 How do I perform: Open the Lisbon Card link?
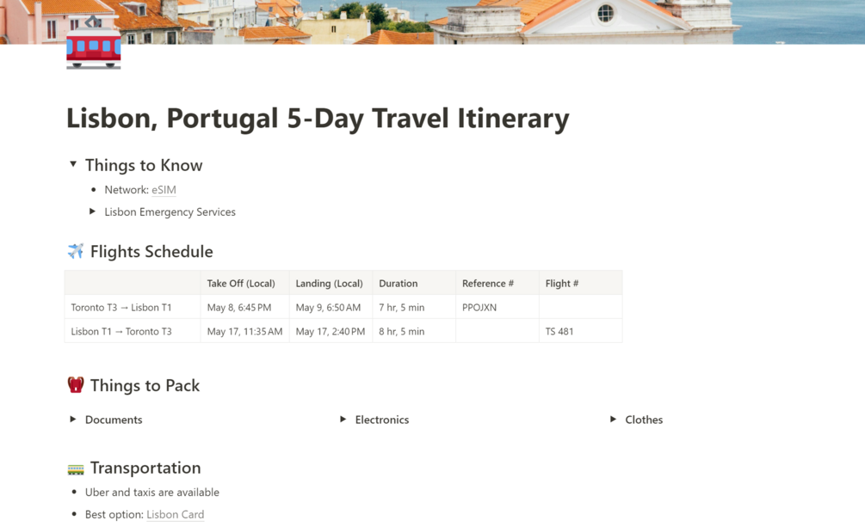[x=175, y=515]
